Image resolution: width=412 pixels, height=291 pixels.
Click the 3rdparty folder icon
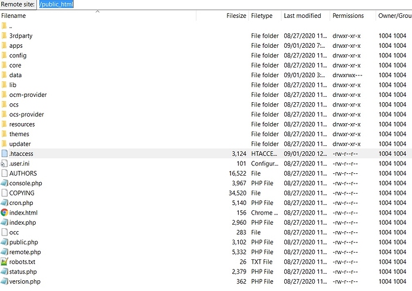pos(5,36)
